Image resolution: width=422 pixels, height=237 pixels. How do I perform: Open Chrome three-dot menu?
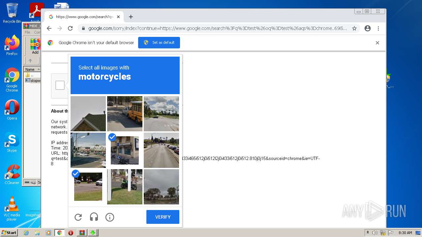point(378,28)
